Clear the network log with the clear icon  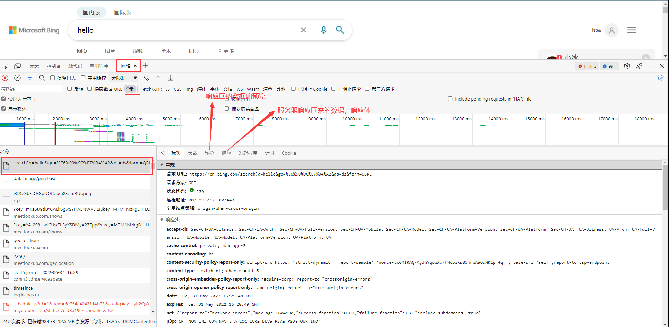point(17,78)
